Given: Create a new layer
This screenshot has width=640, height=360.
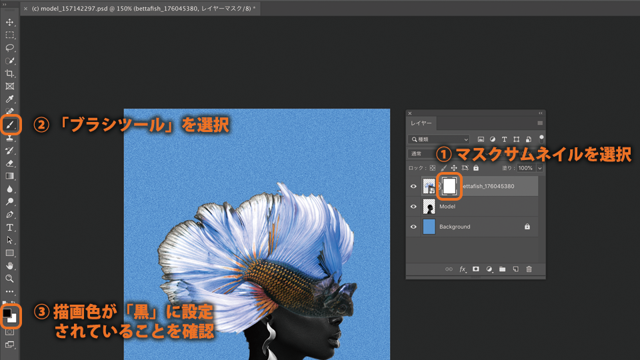Looking at the screenshot, I should (x=516, y=269).
